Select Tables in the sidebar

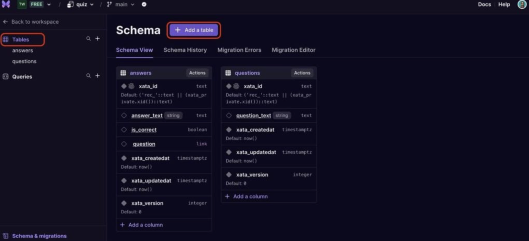click(x=20, y=39)
